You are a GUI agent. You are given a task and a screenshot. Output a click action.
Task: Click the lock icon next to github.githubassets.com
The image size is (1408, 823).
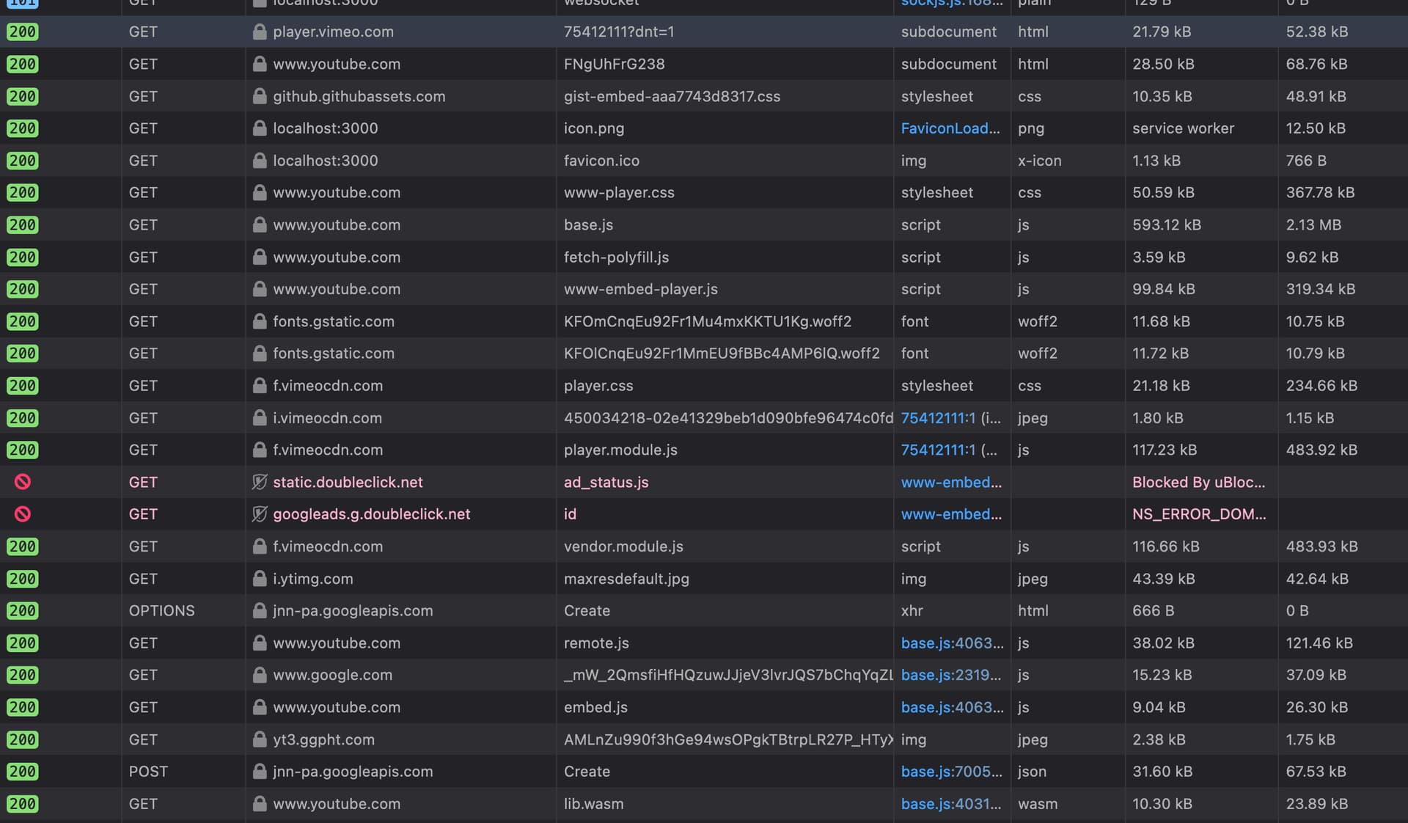(x=259, y=96)
